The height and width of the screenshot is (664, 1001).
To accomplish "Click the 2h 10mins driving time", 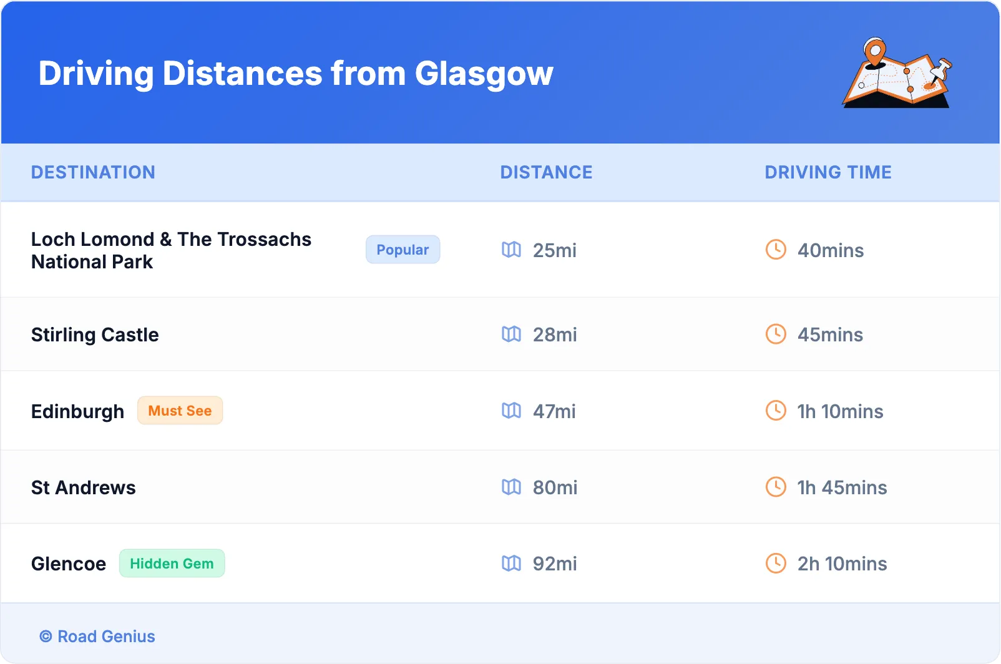I will tap(842, 564).
